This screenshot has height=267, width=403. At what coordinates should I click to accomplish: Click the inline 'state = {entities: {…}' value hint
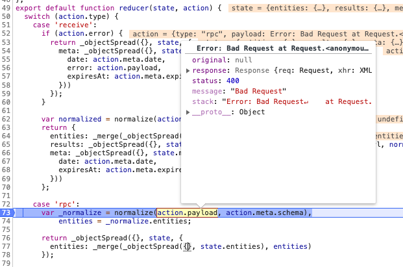coord(315,8)
